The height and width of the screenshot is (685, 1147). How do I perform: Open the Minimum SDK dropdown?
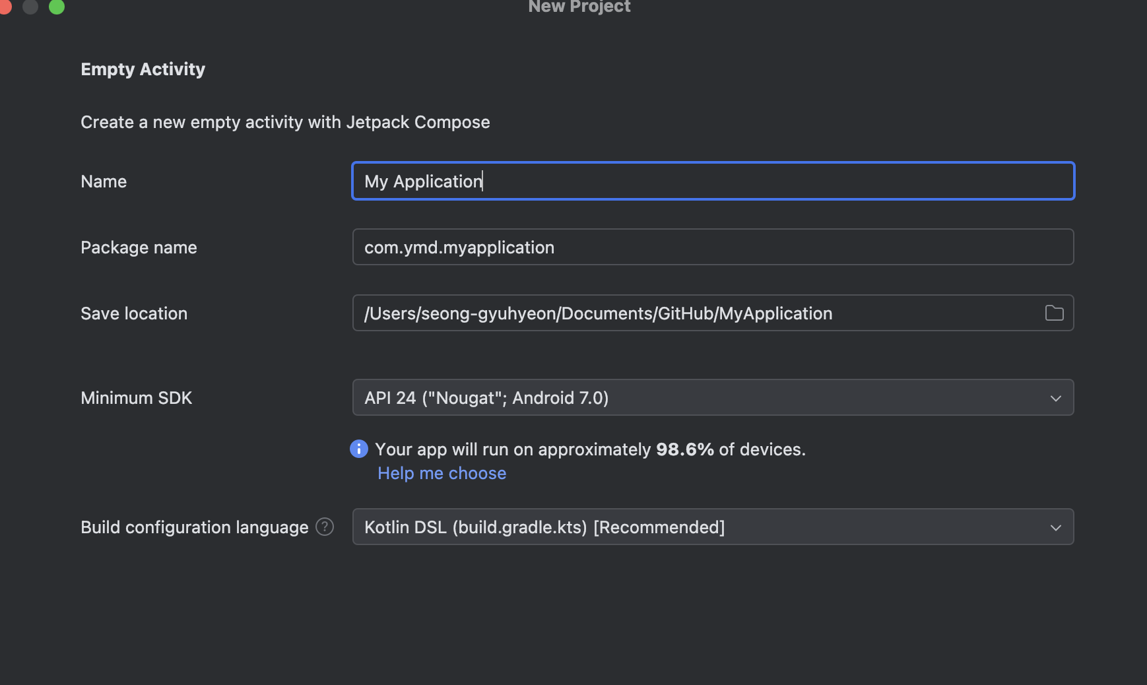713,397
